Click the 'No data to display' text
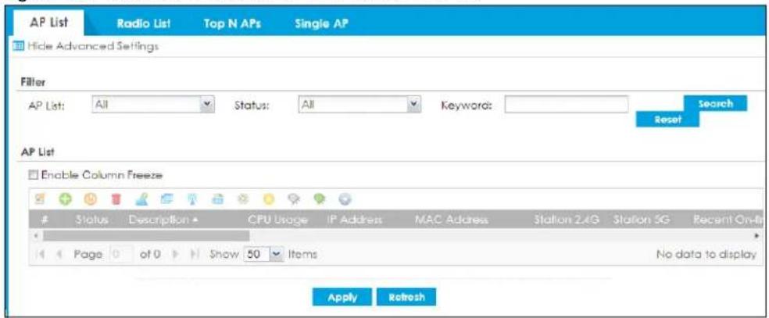This screenshot has height=318, width=769. [706, 254]
